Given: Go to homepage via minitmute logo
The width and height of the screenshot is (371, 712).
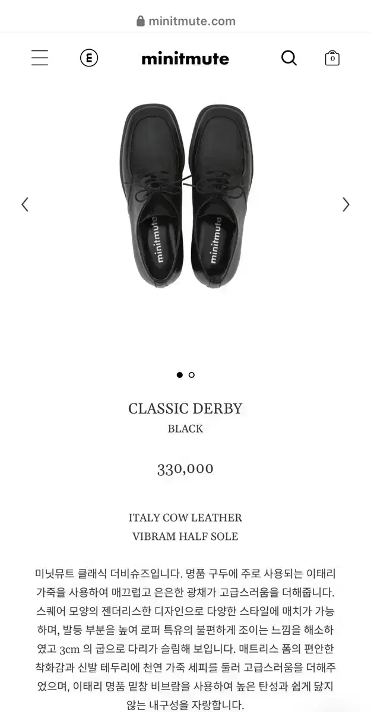Looking at the screenshot, I should coord(185,58).
